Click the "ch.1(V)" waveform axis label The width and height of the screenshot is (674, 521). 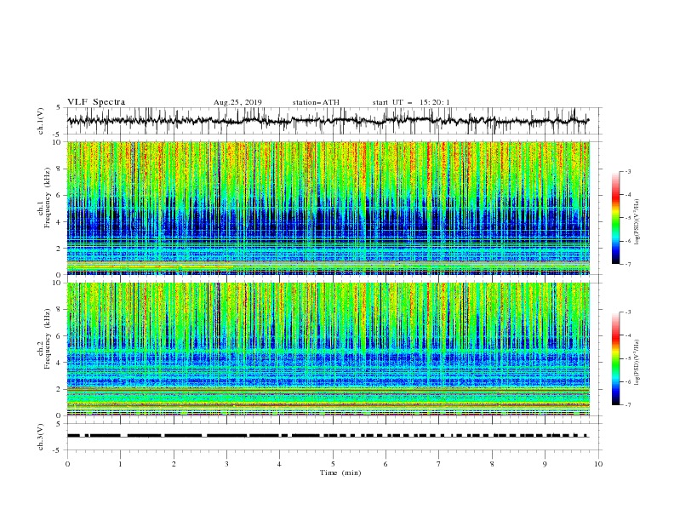(41, 120)
